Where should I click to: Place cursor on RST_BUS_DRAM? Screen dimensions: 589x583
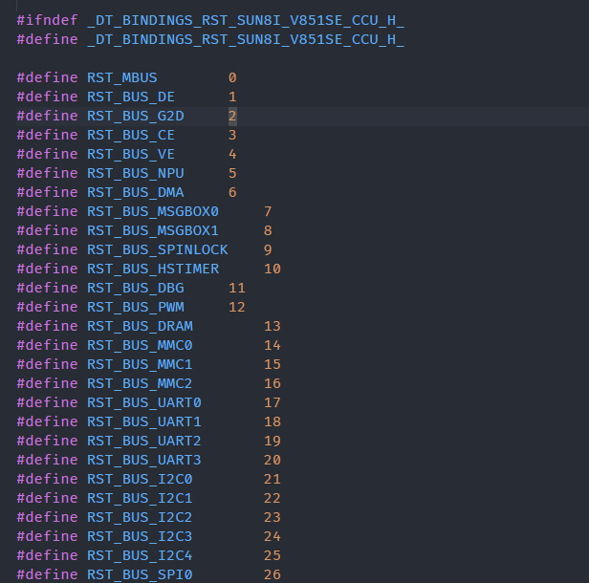click(140, 326)
